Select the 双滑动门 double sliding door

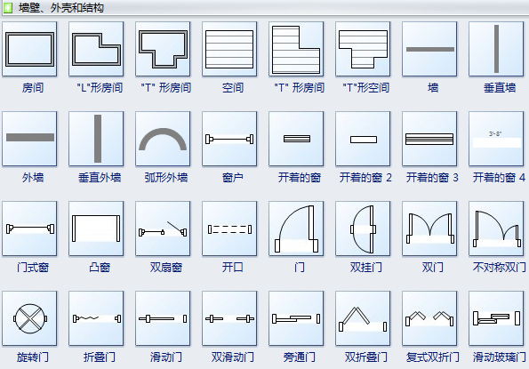(x=229, y=318)
